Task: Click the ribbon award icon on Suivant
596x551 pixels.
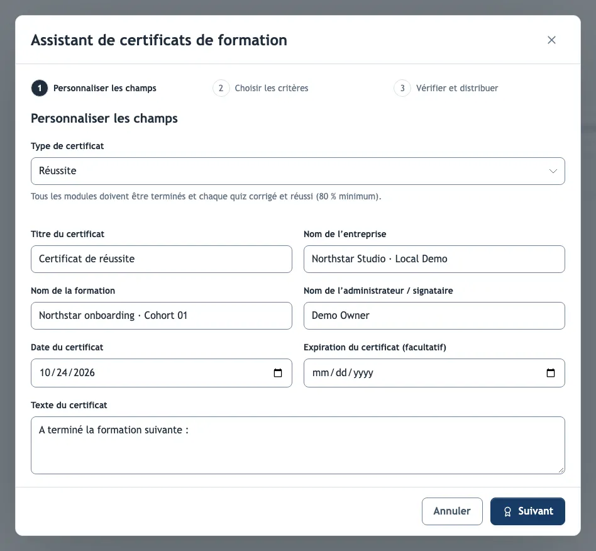Action: pos(507,512)
